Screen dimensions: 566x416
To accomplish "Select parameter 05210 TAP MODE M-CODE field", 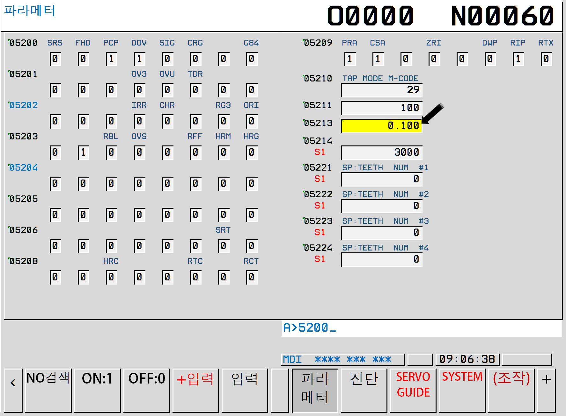I will 382,90.
